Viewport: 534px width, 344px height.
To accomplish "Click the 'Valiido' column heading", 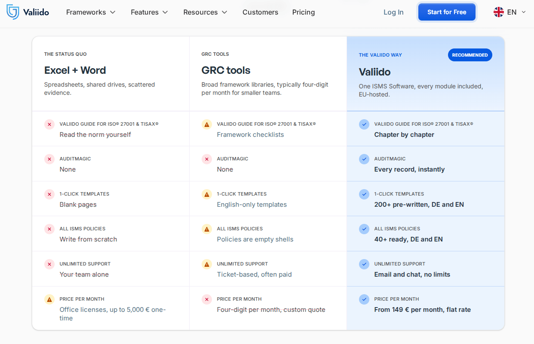I will [374, 72].
